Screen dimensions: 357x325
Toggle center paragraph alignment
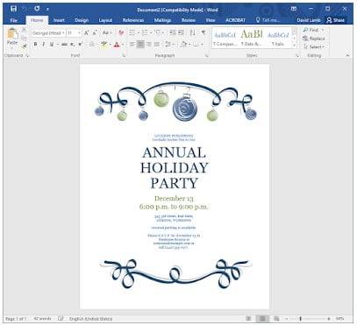point(140,45)
